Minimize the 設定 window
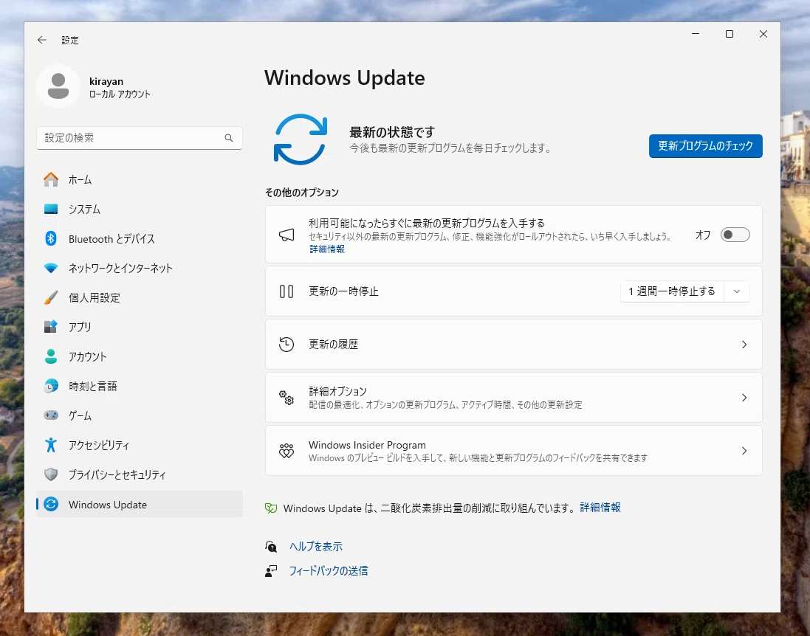This screenshot has height=636, width=810. (x=696, y=34)
